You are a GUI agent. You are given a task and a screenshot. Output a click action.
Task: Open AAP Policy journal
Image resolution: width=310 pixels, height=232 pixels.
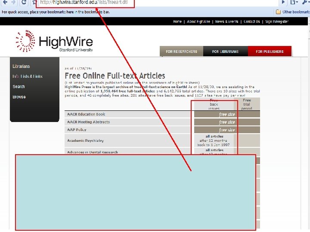coord(77,130)
